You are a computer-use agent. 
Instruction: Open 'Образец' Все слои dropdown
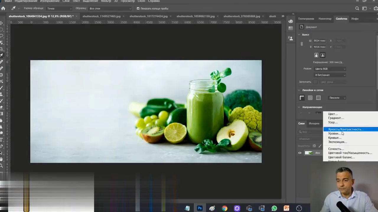coord(110,9)
